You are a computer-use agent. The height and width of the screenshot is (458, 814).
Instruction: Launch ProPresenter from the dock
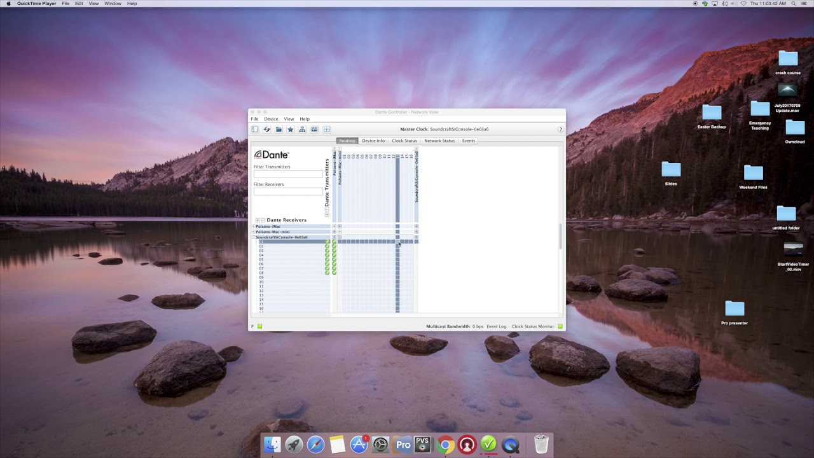[x=402, y=445]
